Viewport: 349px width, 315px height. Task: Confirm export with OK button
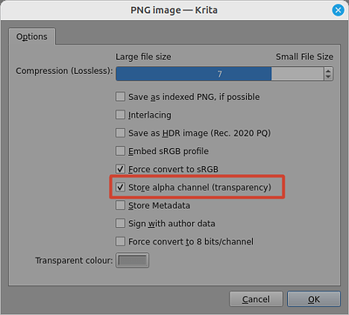click(314, 299)
